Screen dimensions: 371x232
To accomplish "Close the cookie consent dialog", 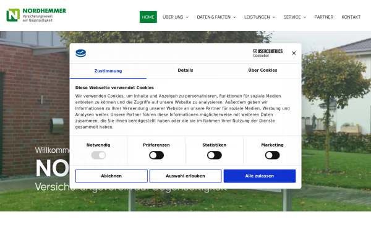I will pos(294,53).
